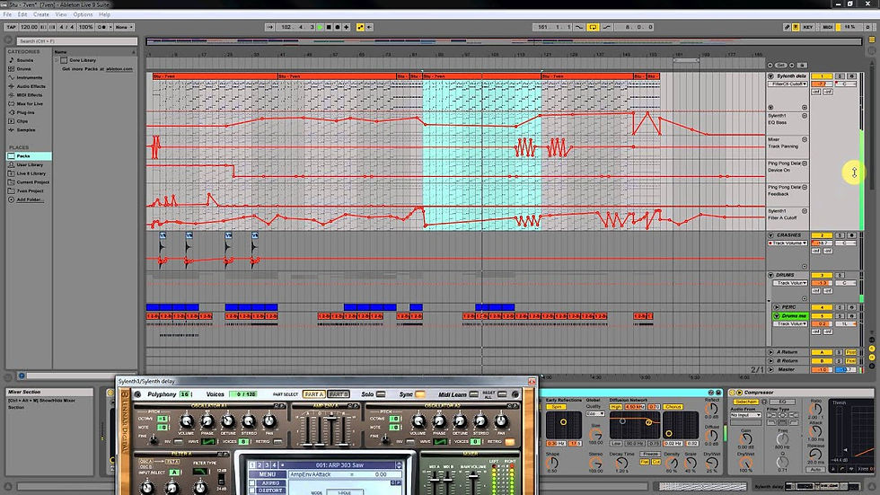Select MIDI Effects category in browser
The image size is (880, 495).
(x=29, y=95)
